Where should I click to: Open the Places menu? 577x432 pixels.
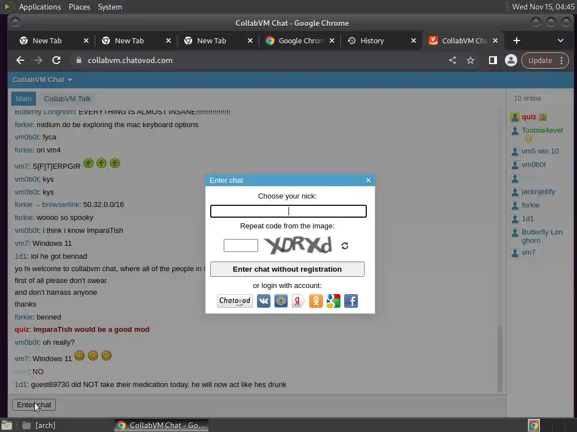79,7
